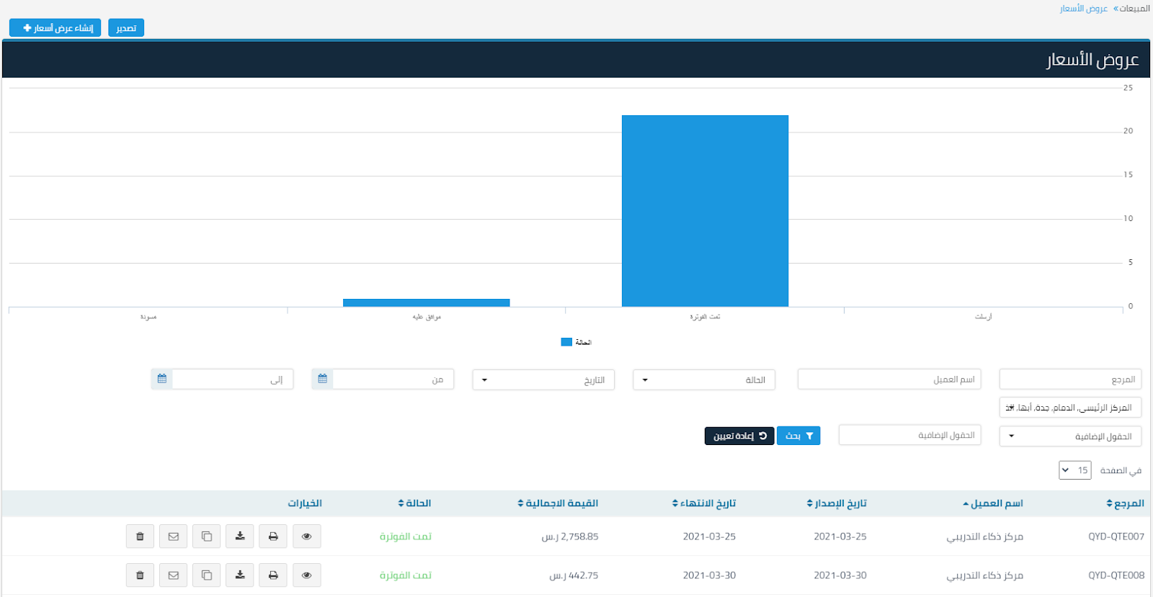Click the اسم العميل search input field
The height and width of the screenshot is (597, 1153).
(x=889, y=379)
